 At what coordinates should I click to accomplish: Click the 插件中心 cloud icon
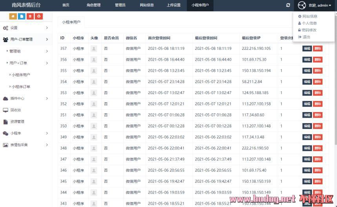(x=5, y=98)
